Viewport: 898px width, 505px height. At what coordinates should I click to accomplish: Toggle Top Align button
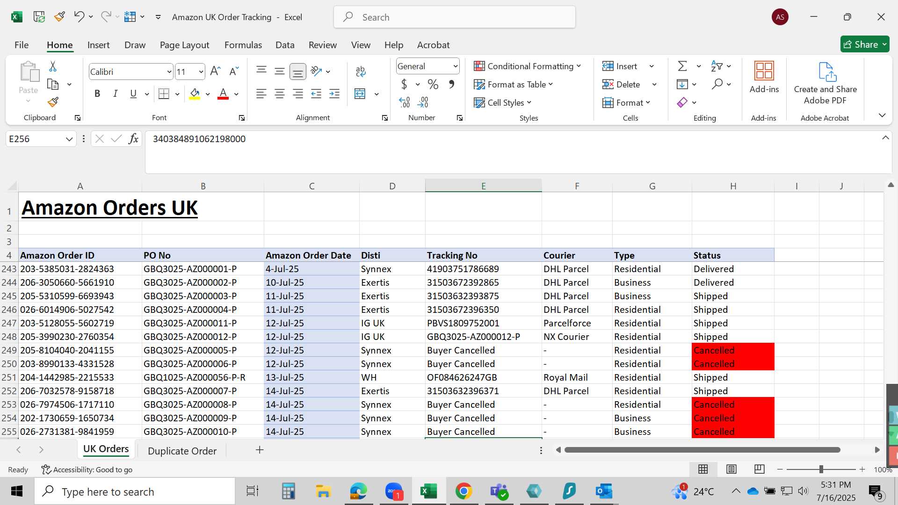tap(261, 71)
